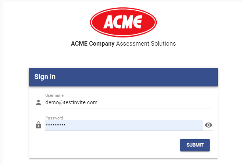The width and height of the screenshot is (242, 164).
Task: Click the SUBMIT button
Action: (x=195, y=145)
